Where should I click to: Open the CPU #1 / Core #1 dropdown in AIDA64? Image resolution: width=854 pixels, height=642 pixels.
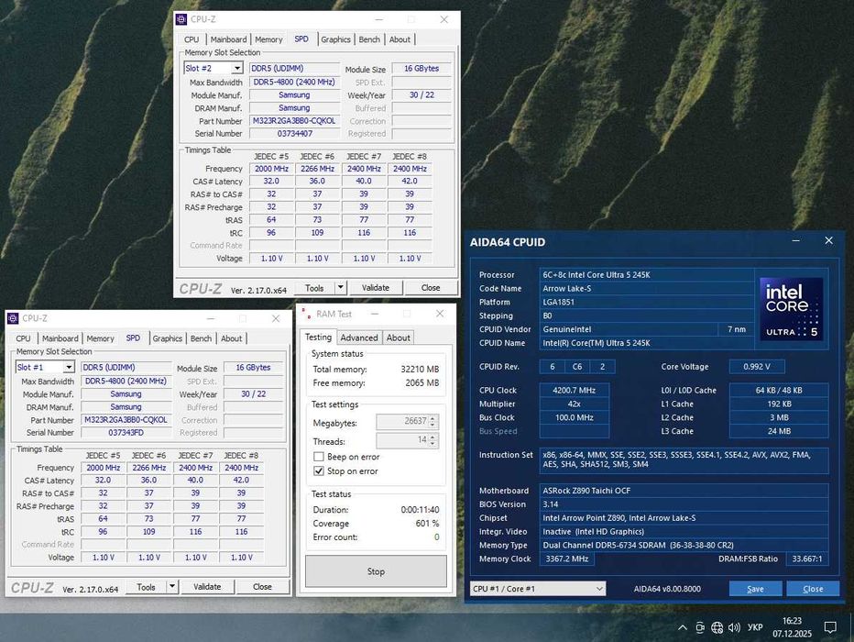click(x=538, y=589)
